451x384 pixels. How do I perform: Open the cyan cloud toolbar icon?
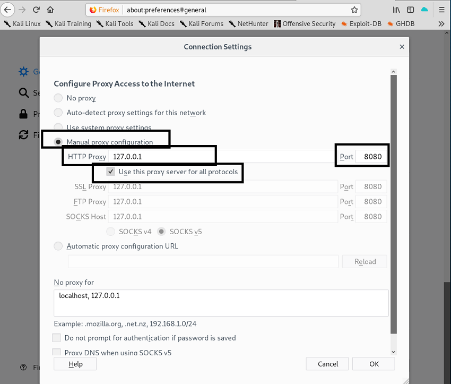[424, 10]
